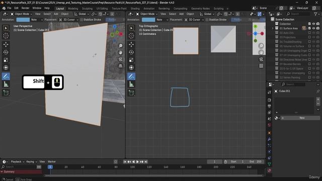322x181 pixels.
Task: Select the Transform tool in left viewport
Action: 6,67
